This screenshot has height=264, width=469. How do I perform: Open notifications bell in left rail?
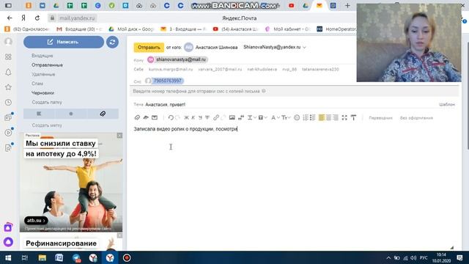coord(8,72)
